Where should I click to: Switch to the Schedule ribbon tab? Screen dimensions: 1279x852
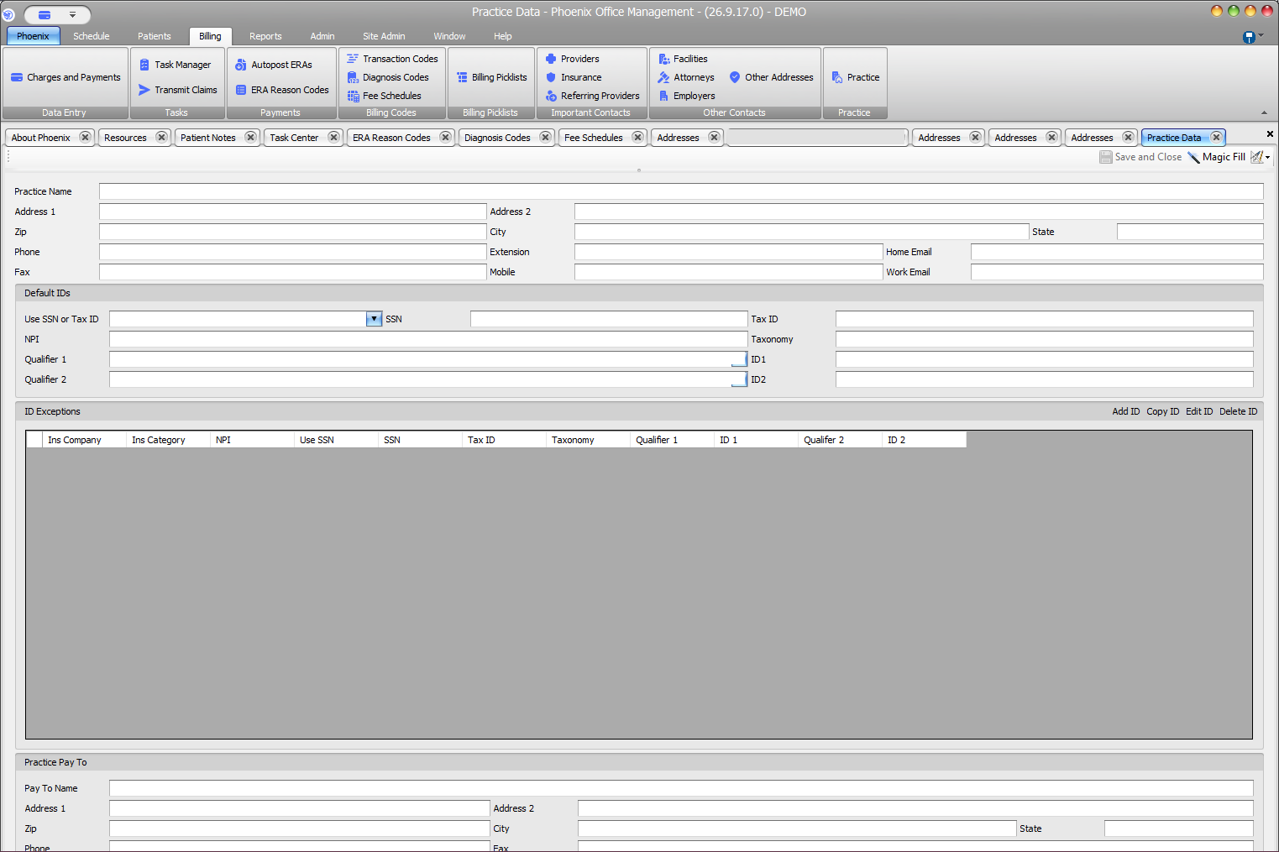tap(91, 36)
